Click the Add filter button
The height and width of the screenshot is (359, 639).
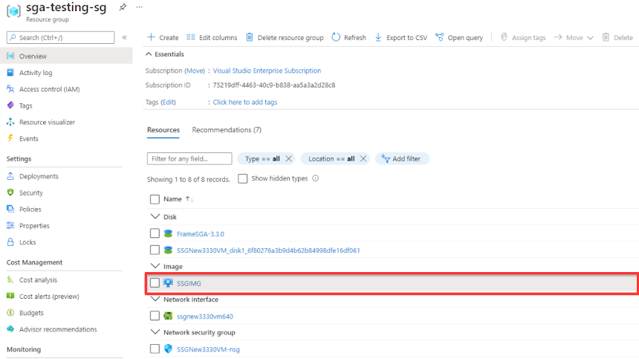tap(402, 159)
